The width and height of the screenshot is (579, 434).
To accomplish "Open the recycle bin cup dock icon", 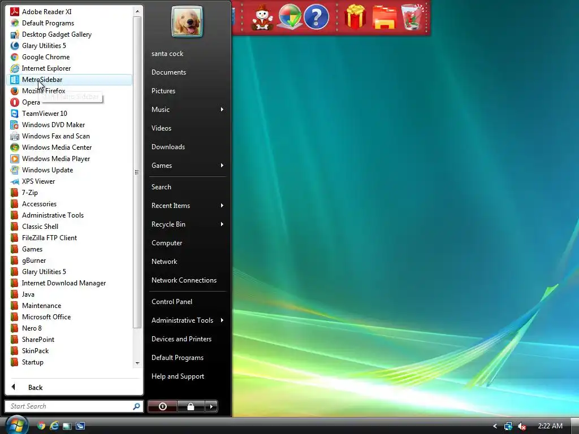I will coord(412,17).
